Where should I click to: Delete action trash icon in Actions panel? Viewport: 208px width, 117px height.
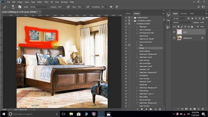(x=160, y=109)
